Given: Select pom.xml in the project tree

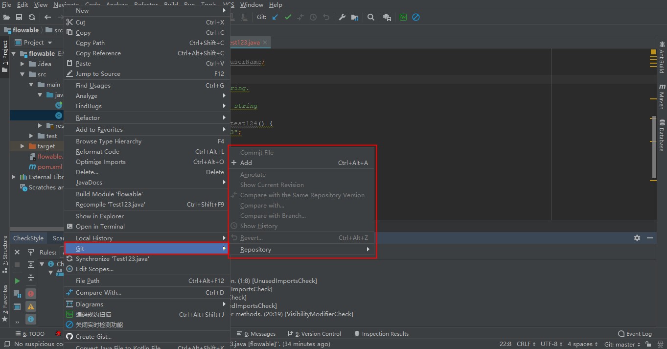Looking at the screenshot, I should tap(49, 167).
